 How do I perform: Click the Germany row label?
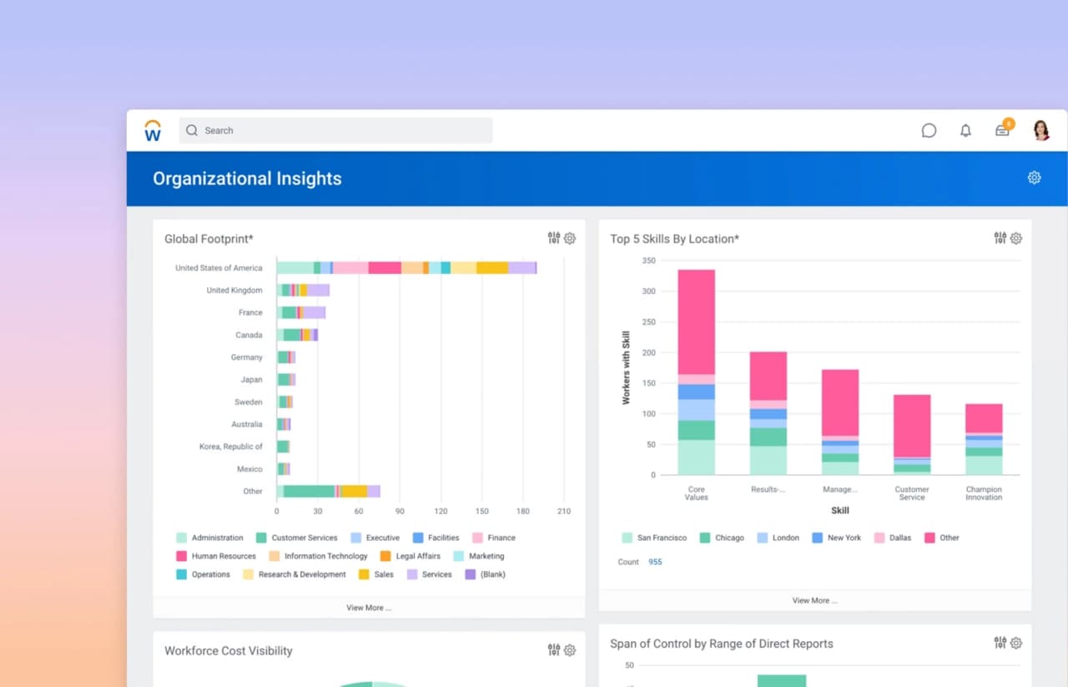coord(247,357)
